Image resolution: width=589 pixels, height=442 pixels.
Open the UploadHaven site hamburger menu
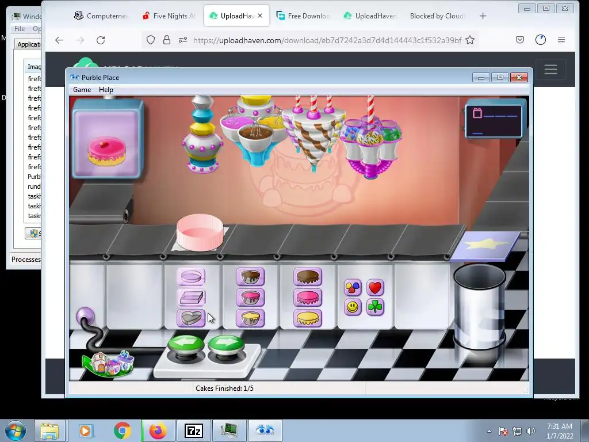550,70
